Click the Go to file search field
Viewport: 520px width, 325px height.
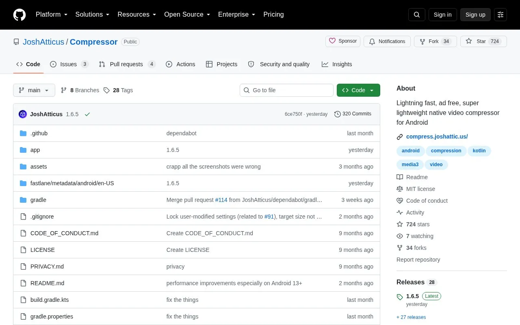(x=286, y=90)
